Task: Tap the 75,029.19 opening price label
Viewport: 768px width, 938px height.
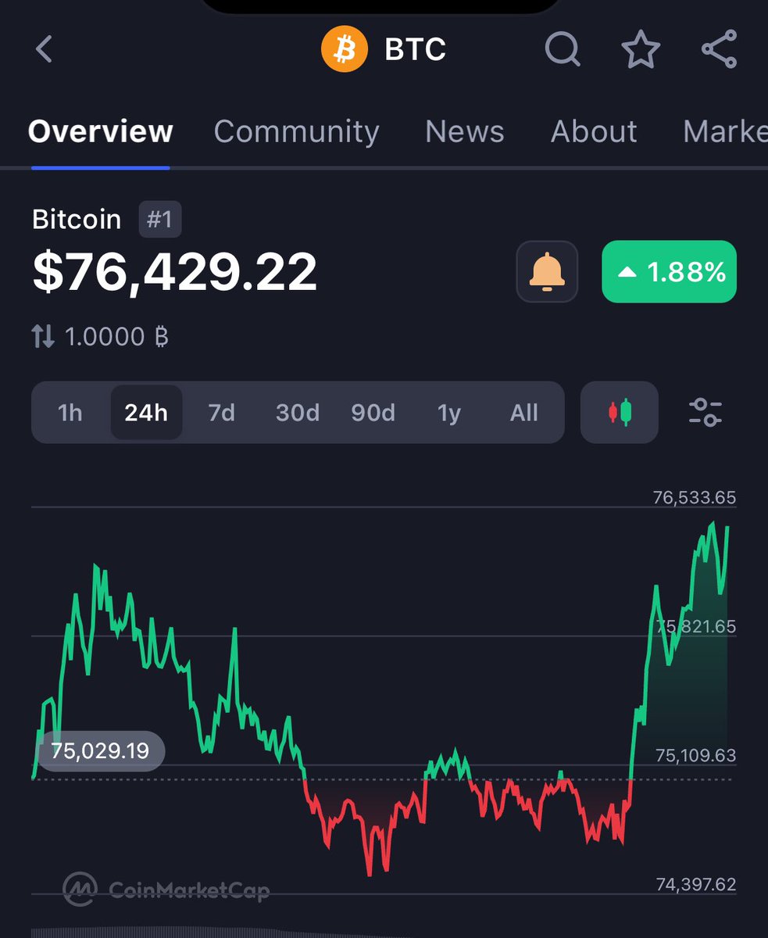Action: pyautogui.click(x=100, y=751)
